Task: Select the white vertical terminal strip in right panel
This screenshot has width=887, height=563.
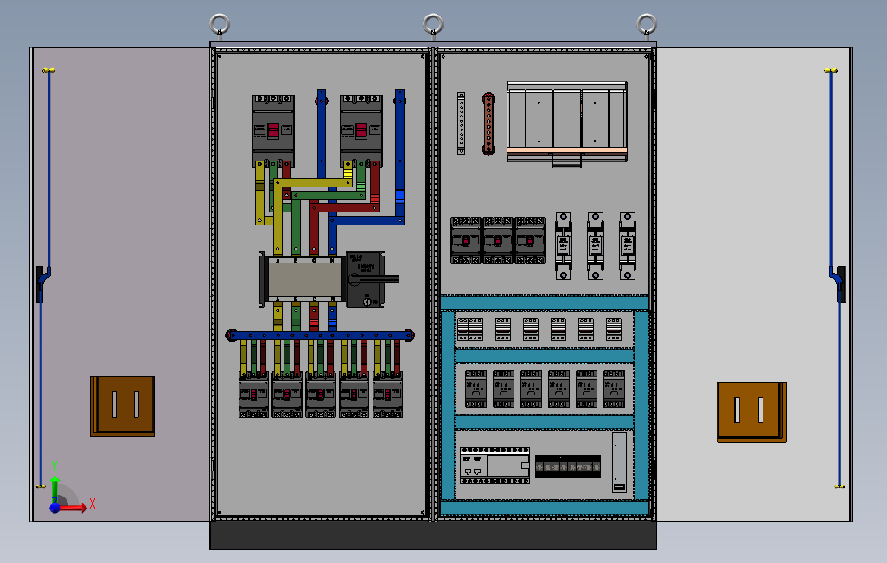Action: pyautogui.click(x=461, y=123)
